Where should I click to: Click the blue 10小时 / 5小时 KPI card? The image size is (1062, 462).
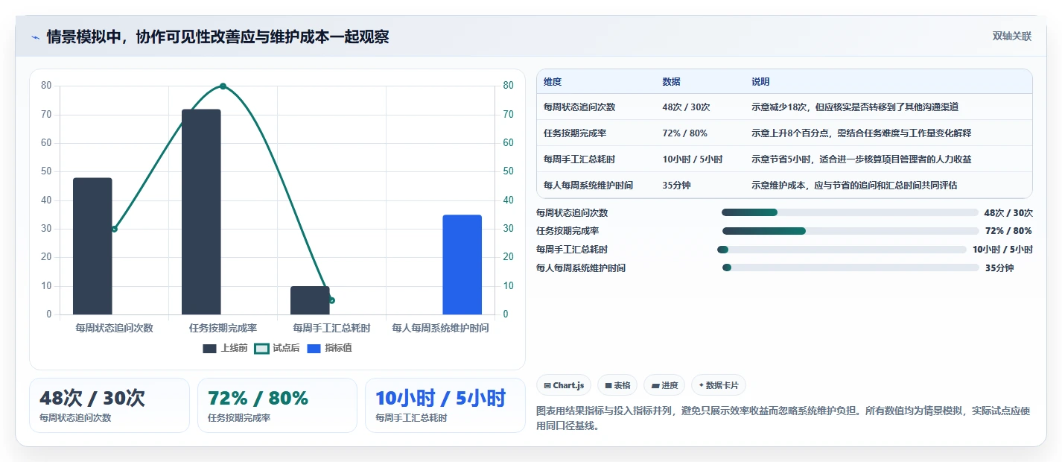click(x=445, y=405)
